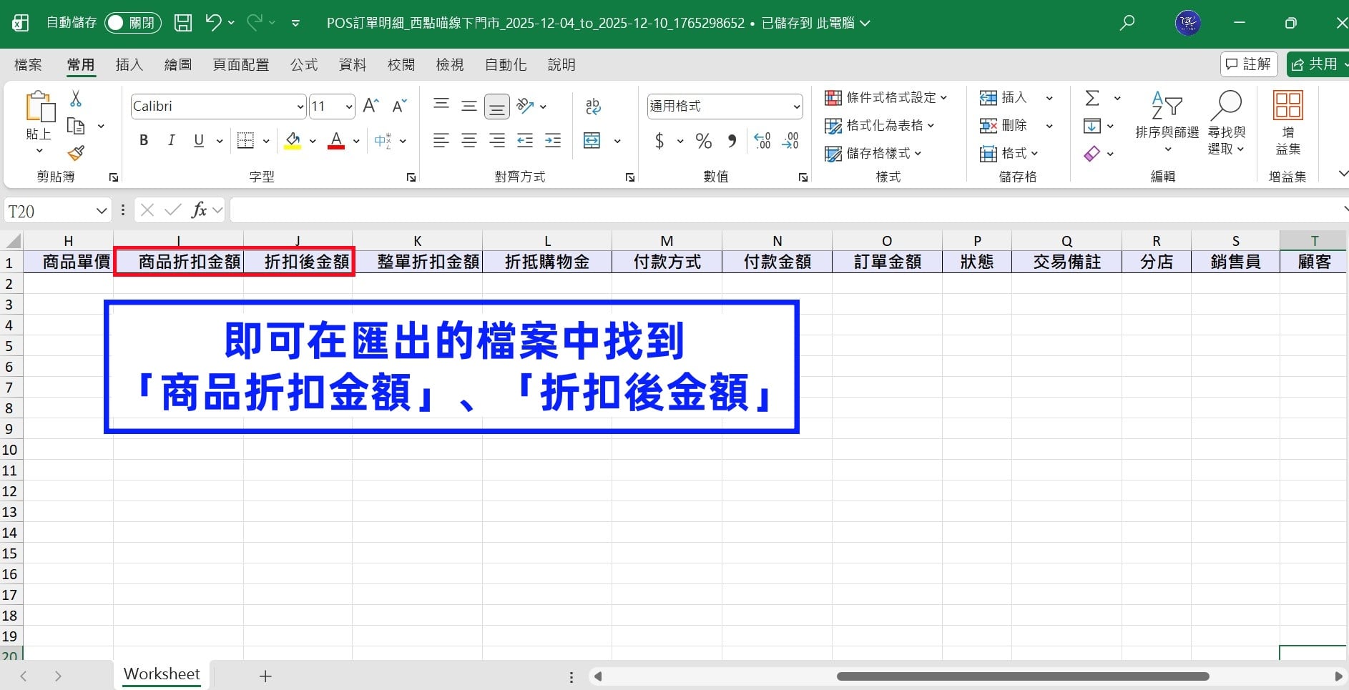Viewport: 1349px width, 690px height.
Task: Click the Decrease Indent icon
Action: click(525, 140)
